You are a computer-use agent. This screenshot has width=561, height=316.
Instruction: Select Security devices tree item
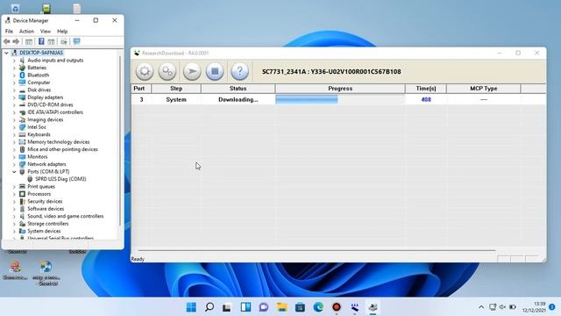[x=45, y=201]
